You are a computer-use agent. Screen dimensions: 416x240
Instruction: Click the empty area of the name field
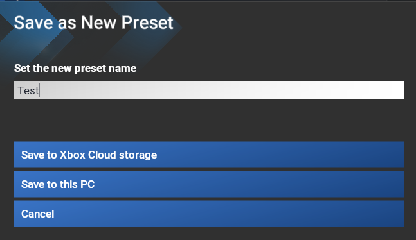click(222, 90)
